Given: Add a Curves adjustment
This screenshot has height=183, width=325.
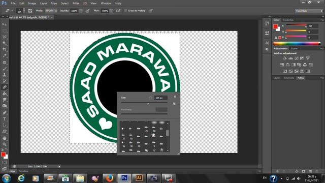Looking at the screenshot, I should tap(297, 58).
